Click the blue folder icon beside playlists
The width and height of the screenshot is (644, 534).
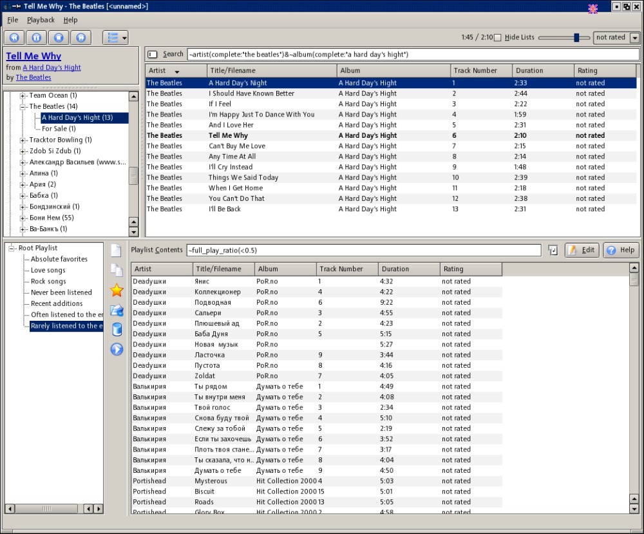point(117,310)
